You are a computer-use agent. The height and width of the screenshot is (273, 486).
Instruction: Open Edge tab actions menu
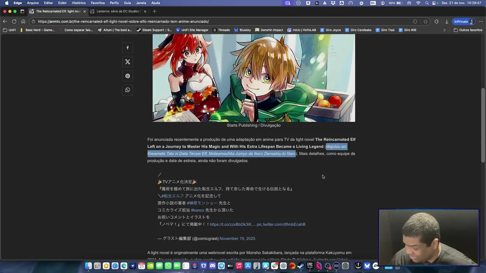22,11
